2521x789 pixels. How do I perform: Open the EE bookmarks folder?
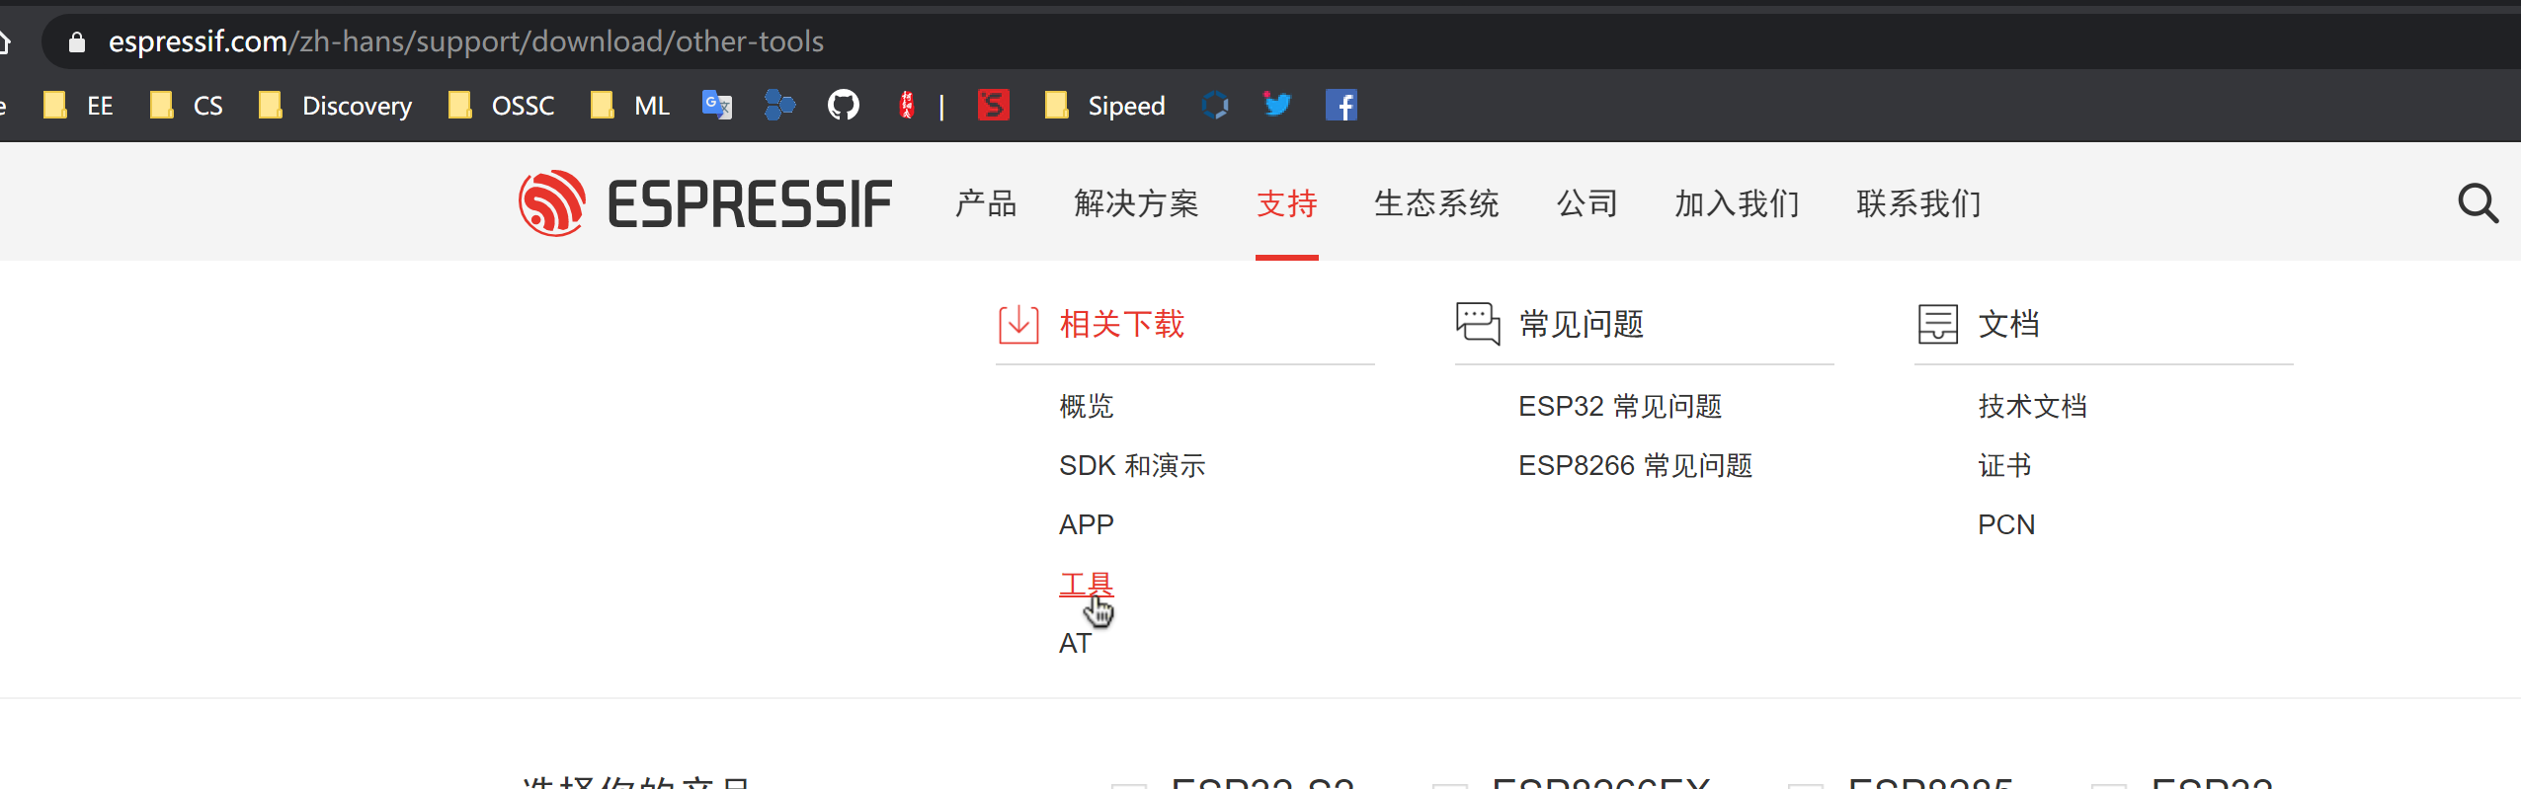[x=78, y=105]
